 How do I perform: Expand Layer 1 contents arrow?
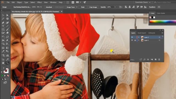[139, 40]
